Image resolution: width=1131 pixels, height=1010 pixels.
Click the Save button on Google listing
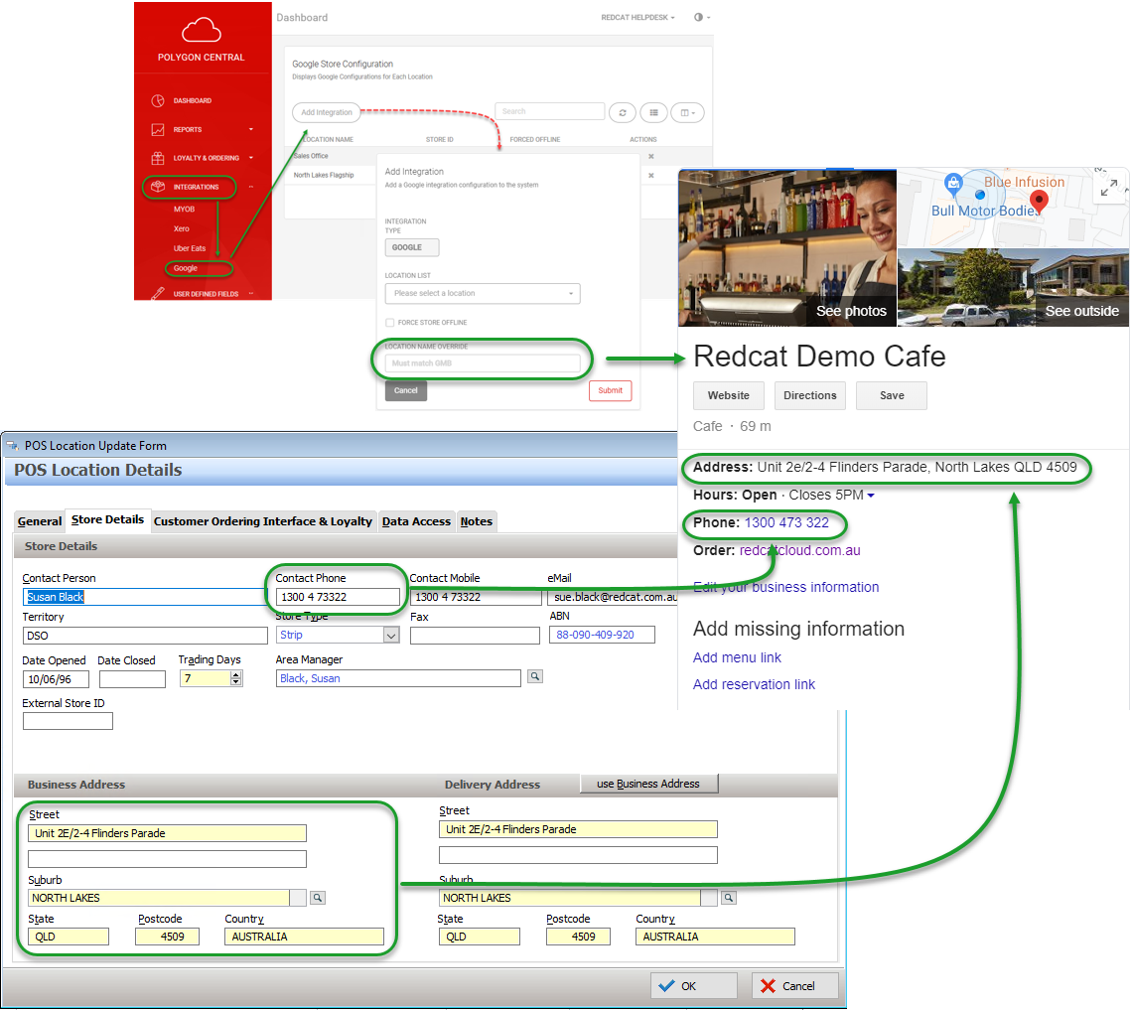coord(892,396)
